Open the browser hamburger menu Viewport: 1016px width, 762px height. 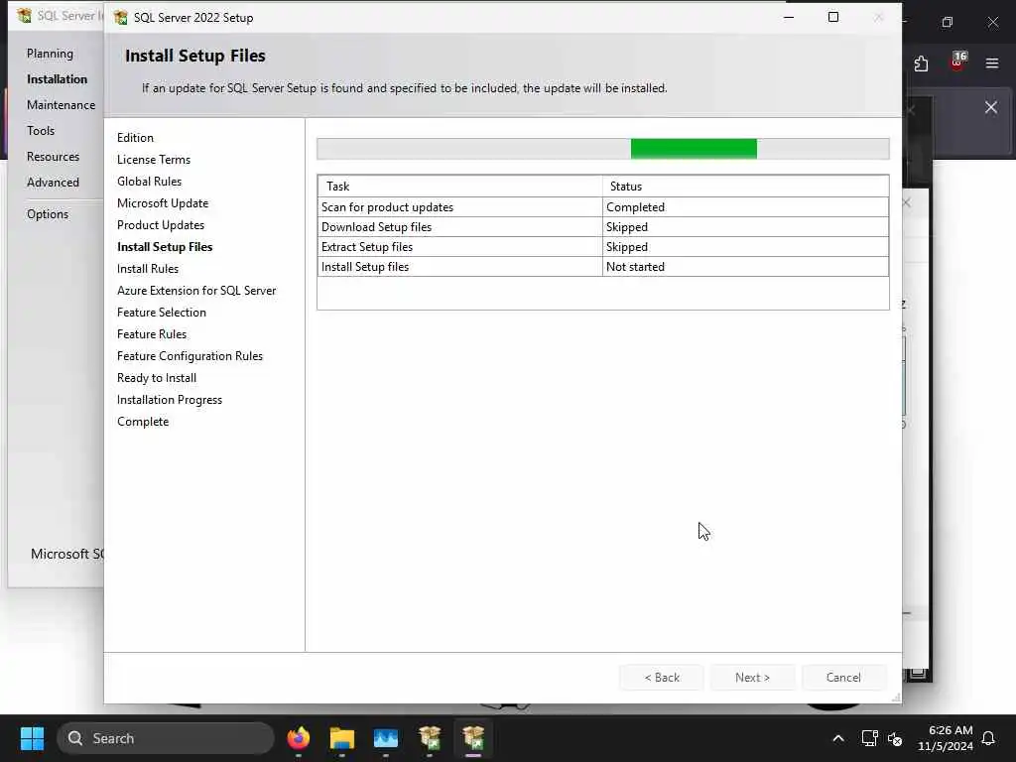(992, 63)
